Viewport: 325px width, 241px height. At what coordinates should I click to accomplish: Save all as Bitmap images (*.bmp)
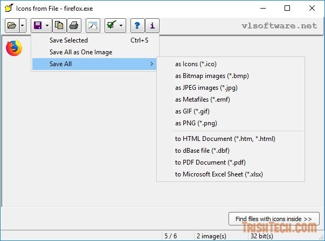point(231,76)
